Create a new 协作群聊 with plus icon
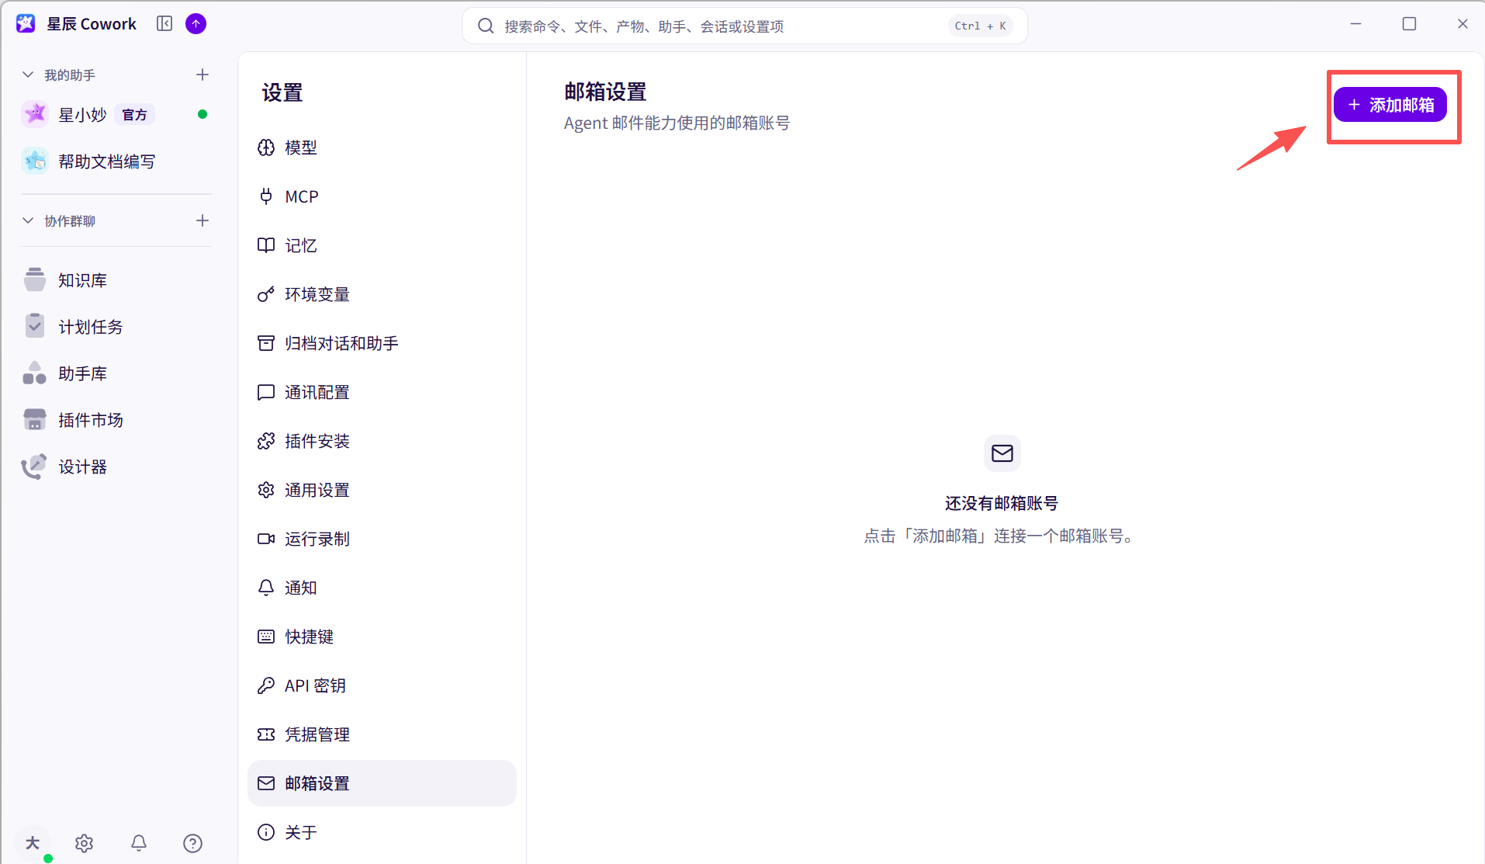Viewport: 1485px width, 864px height. [202, 220]
